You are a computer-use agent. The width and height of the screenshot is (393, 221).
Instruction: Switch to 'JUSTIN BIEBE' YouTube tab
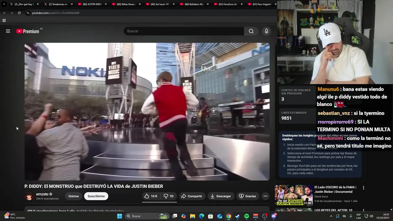(x=92, y=4)
